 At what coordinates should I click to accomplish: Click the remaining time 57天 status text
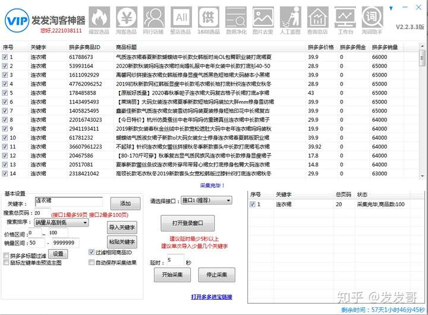[383, 310]
